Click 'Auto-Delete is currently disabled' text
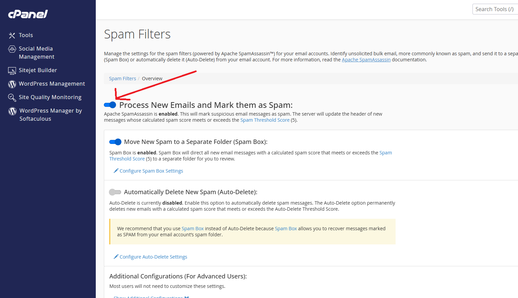Viewport: 518px width, 298px height. tap(146, 203)
